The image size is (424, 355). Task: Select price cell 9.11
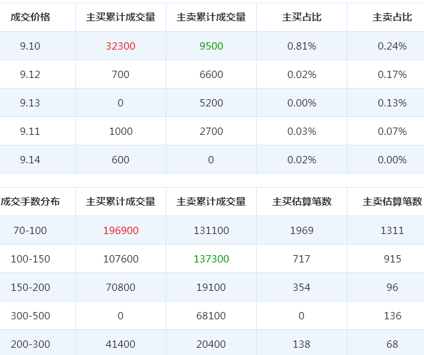[x=30, y=132]
